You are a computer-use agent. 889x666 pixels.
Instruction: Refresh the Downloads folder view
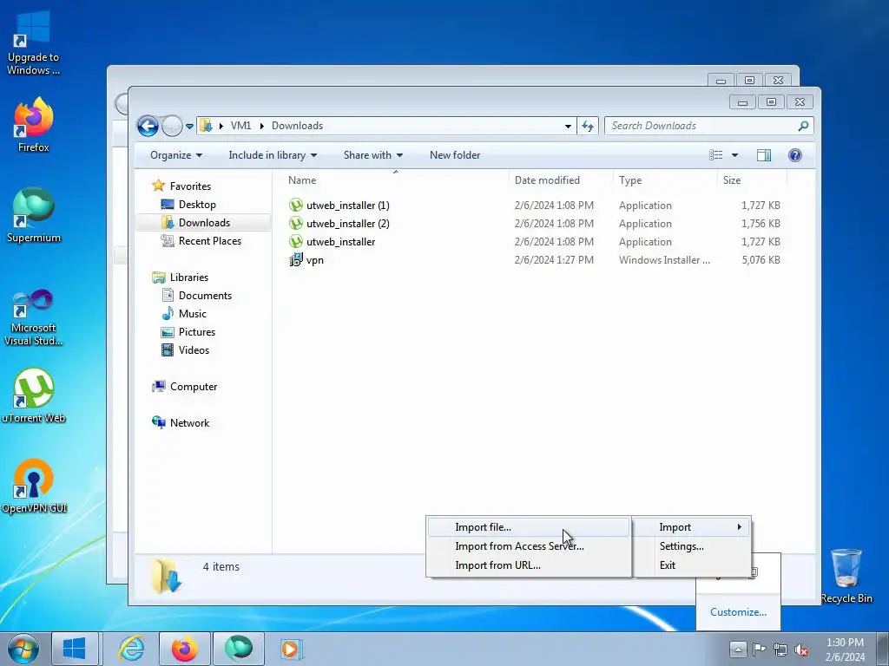(x=588, y=126)
